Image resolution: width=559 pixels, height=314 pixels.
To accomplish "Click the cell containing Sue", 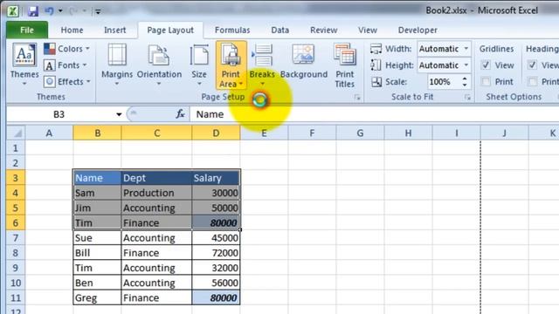I will coord(97,238).
